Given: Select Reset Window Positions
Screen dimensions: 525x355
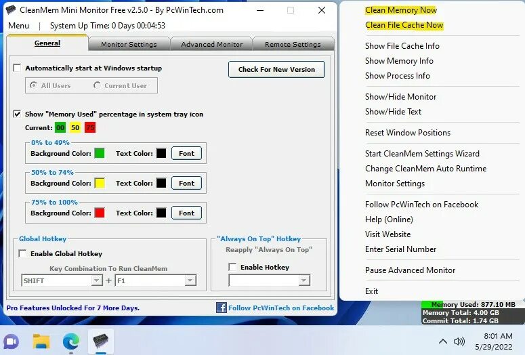Looking at the screenshot, I should point(408,133).
